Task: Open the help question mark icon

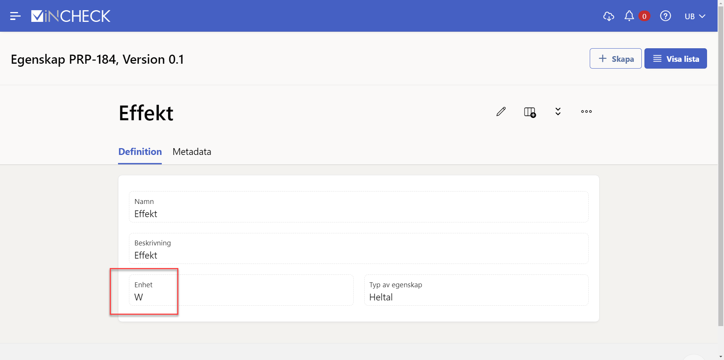Action: pos(665,16)
